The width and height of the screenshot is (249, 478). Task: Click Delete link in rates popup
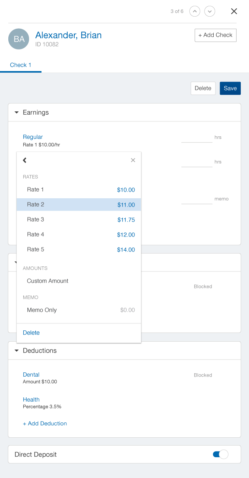32,333
